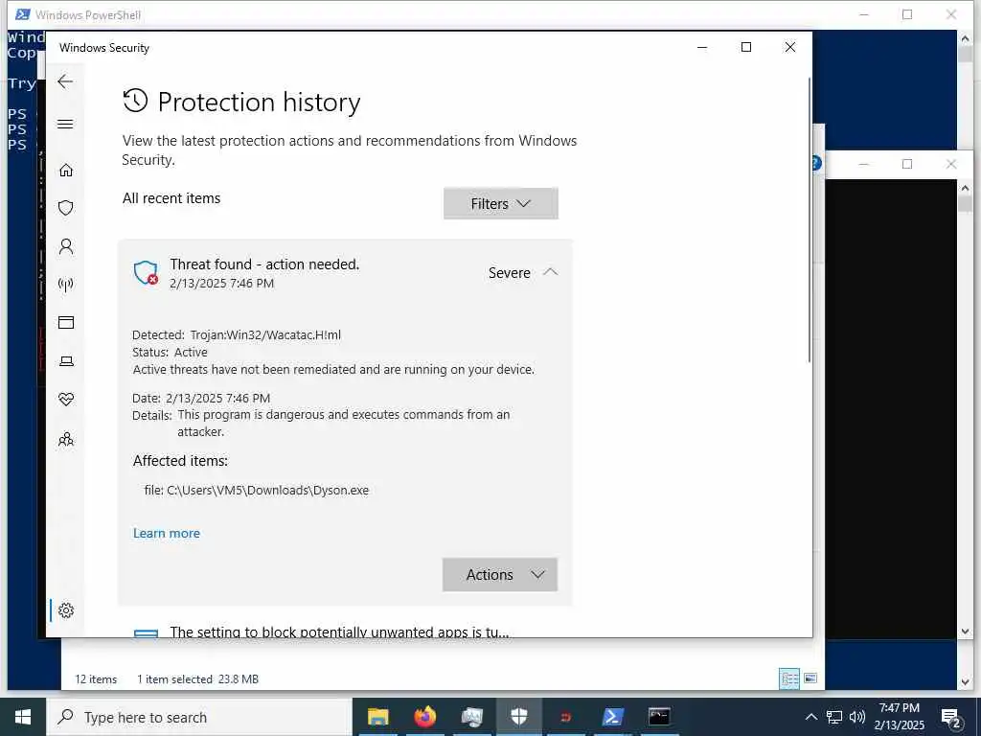This screenshot has height=736, width=981.
Task: Open the hamburger navigation menu in Windows Security
Action: (65, 124)
